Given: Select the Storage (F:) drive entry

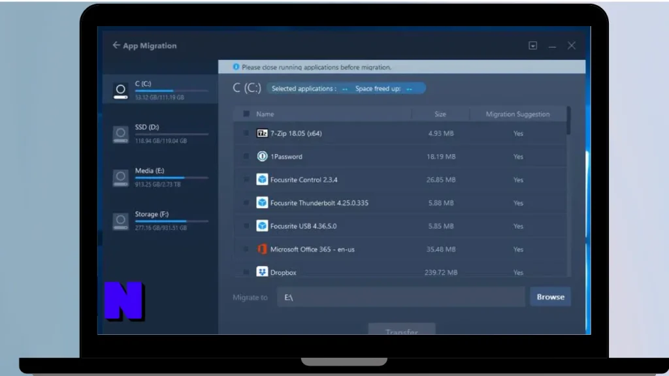Looking at the screenshot, I should point(161,221).
